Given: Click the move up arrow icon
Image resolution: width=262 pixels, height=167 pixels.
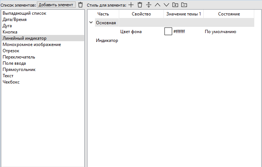Looking at the screenshot, I should (158, 5).
